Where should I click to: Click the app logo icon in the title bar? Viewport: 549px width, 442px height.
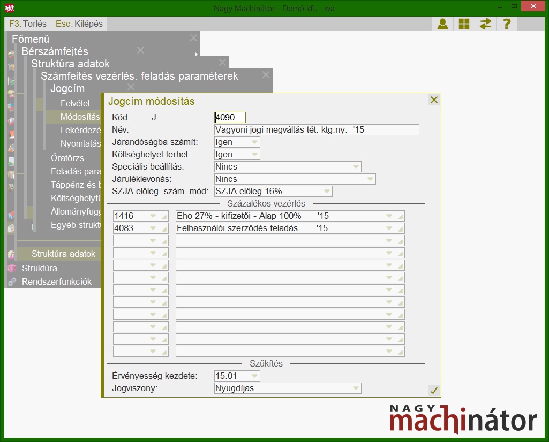tap(9, 7)
